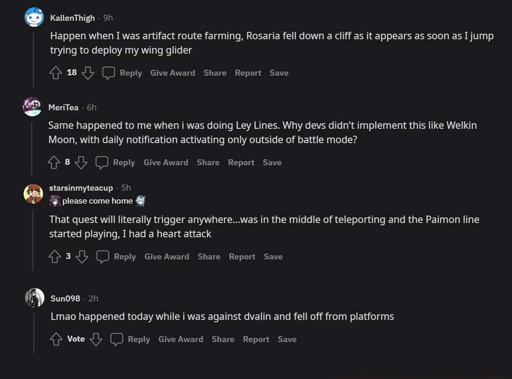Screen dimensions: 512x379
Task: Downvote KallenThigh's comment
Action: 88,73
